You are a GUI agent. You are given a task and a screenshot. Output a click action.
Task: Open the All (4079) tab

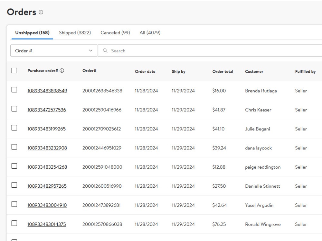(150, 33)
